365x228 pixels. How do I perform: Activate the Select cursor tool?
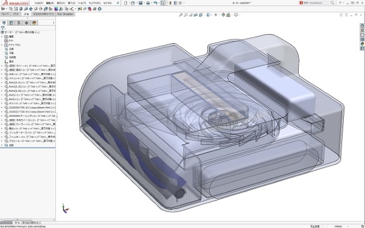tap(163, 3)
